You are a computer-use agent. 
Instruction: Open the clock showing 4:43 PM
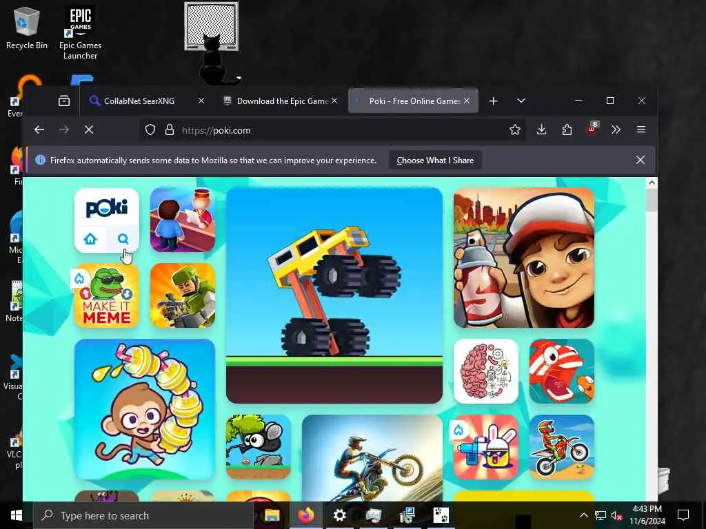pyautogui.click(x=647, y=515)
